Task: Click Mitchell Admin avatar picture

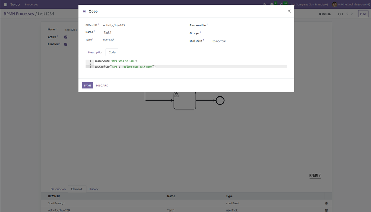Action: click(334, 4)
